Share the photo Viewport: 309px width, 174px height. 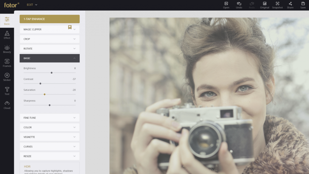(290, 5)
